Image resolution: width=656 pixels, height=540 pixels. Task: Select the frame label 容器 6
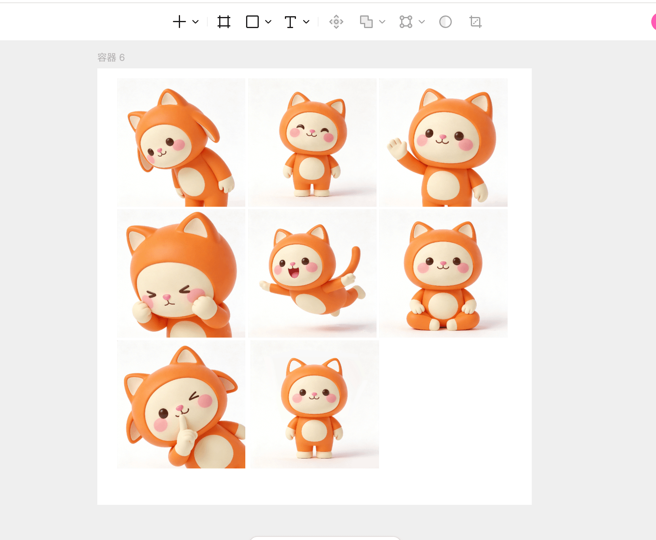[111, 58]
